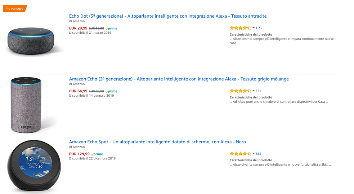354x194 pixels.
Task: Click Prime logo next to EUR 129,99
Action: [x=97, y=154]
